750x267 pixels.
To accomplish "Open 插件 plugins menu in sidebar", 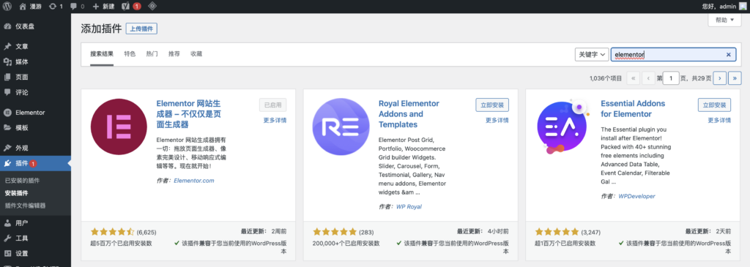I will (x=35, y=163).
